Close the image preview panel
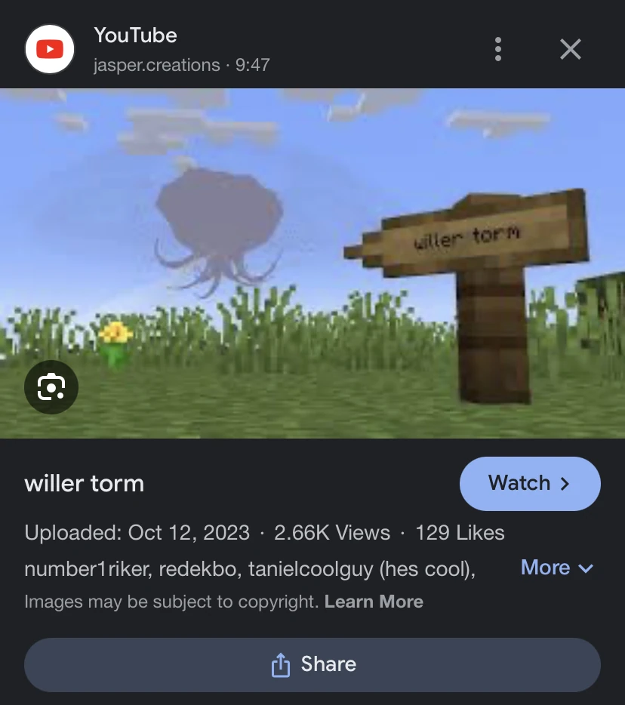The height and width of the screenshot is (705, 625). click(x=571, y=49)
